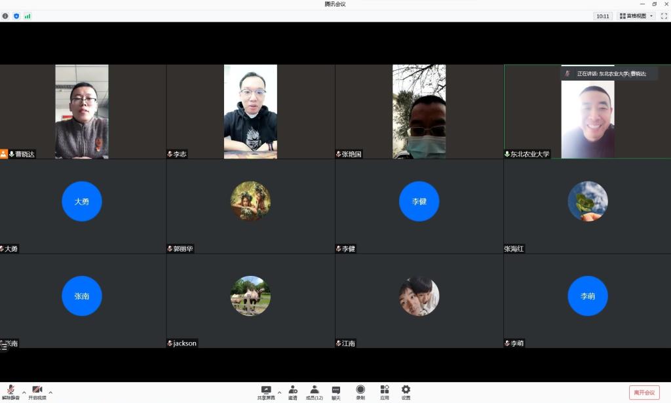The image size is (671, 403).
Task: Open the Apps (应用) icon
Action: [385, 391]
